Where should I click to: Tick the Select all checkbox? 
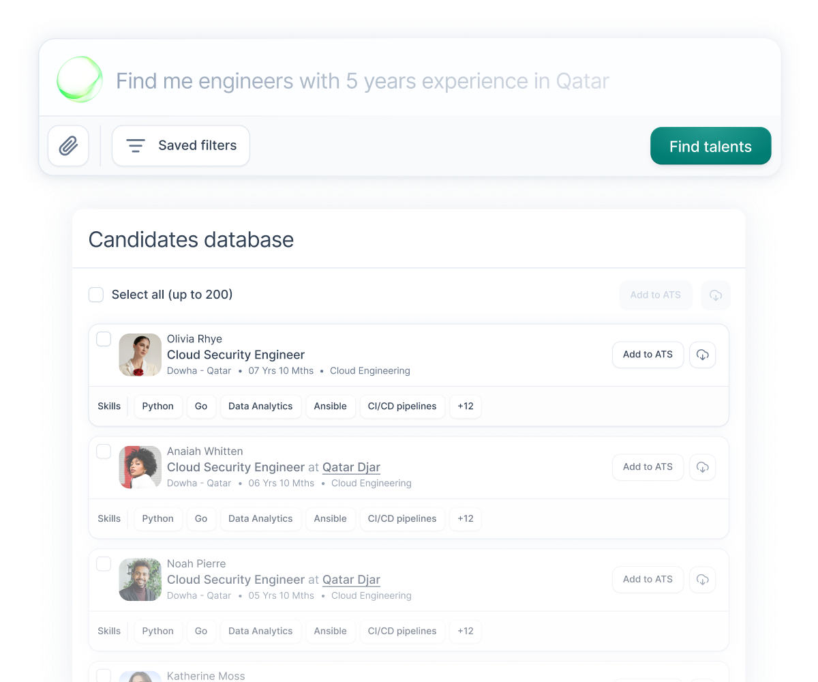coord(96,295)
